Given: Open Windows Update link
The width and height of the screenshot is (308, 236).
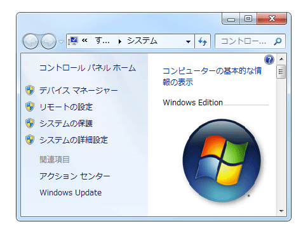Looking at the screenshot, I should pos(70,193).
